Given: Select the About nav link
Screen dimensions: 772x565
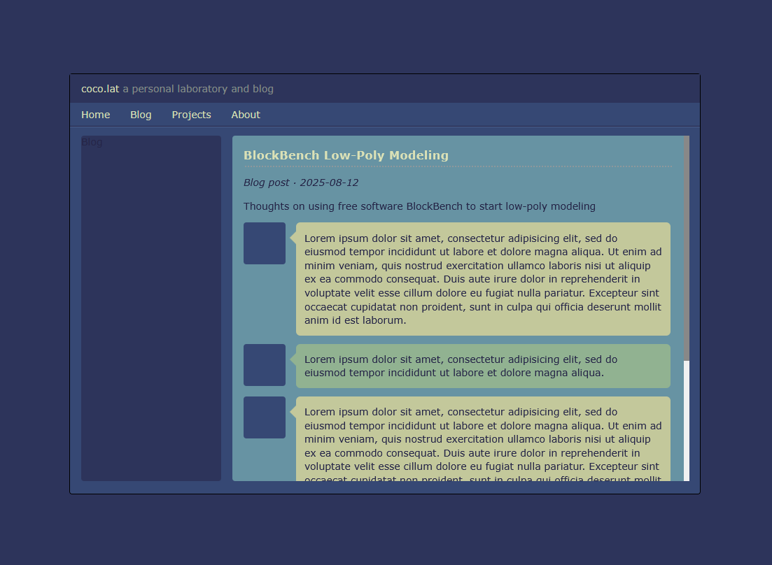Looking at the screenshot, I should click(246, 115).
